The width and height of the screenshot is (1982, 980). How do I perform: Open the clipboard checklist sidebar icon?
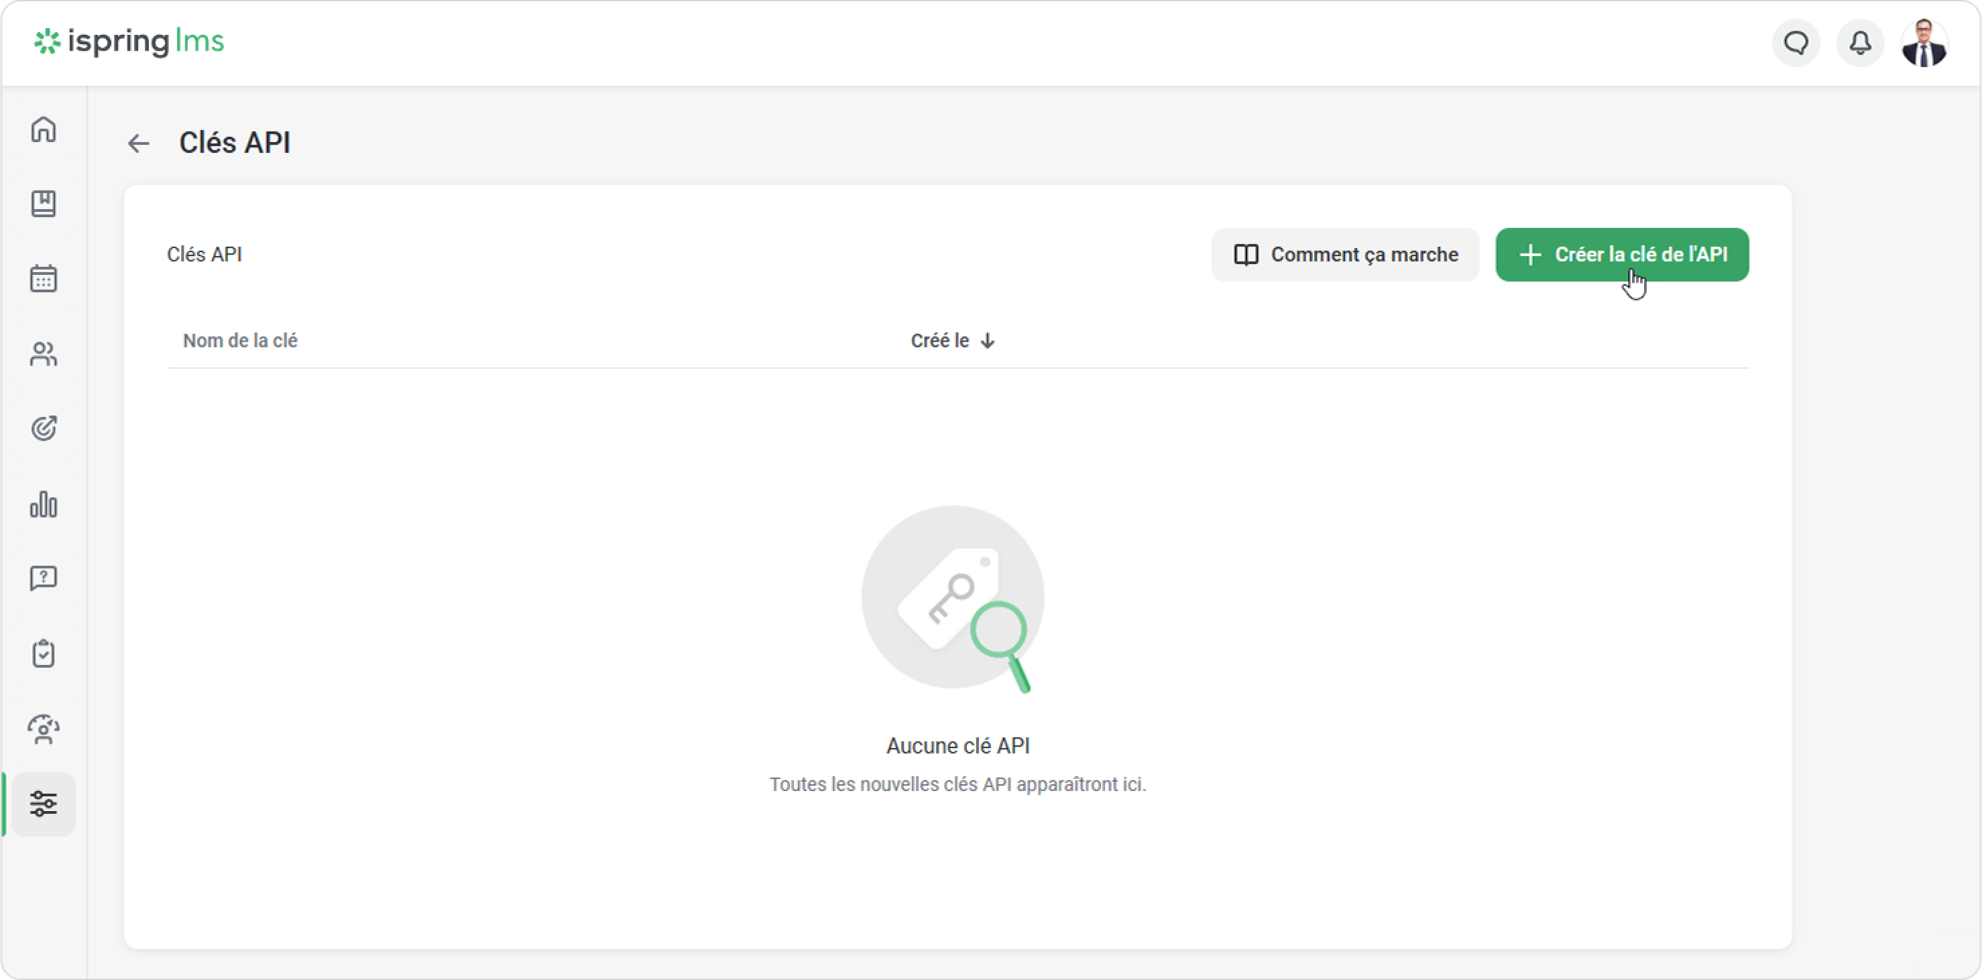point(44,653)
